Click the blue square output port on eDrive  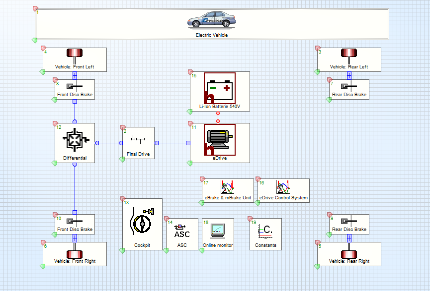(x=188, y=143)
